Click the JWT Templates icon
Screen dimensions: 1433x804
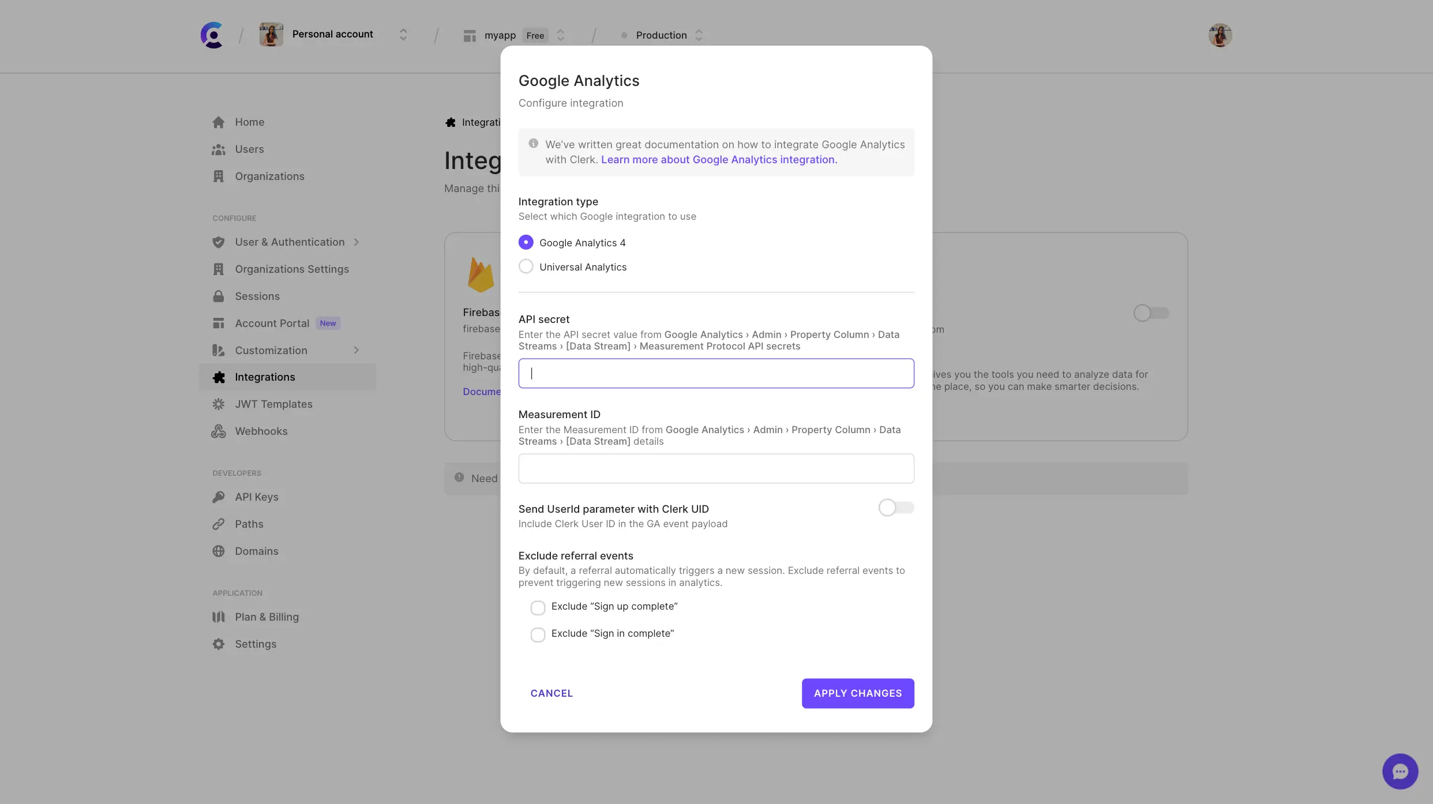pos(217,404)
